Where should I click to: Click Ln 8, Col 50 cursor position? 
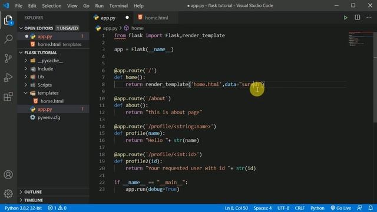236,208
